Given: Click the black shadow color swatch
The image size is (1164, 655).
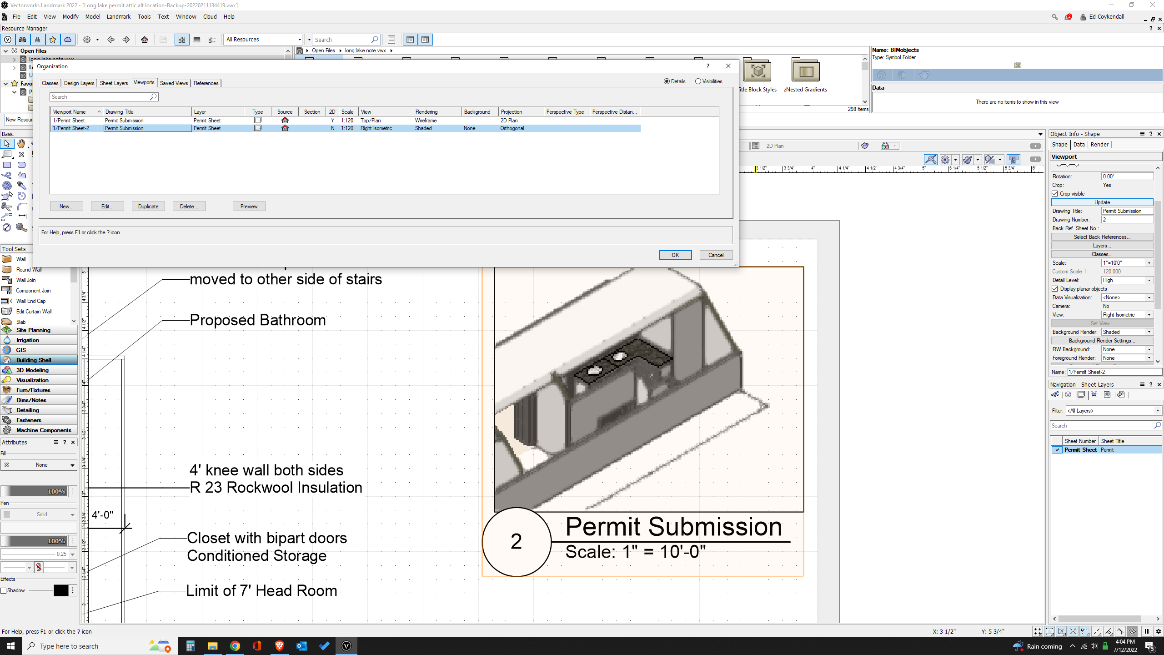Looking at the screenshot, I should click(x=60, y=590).
